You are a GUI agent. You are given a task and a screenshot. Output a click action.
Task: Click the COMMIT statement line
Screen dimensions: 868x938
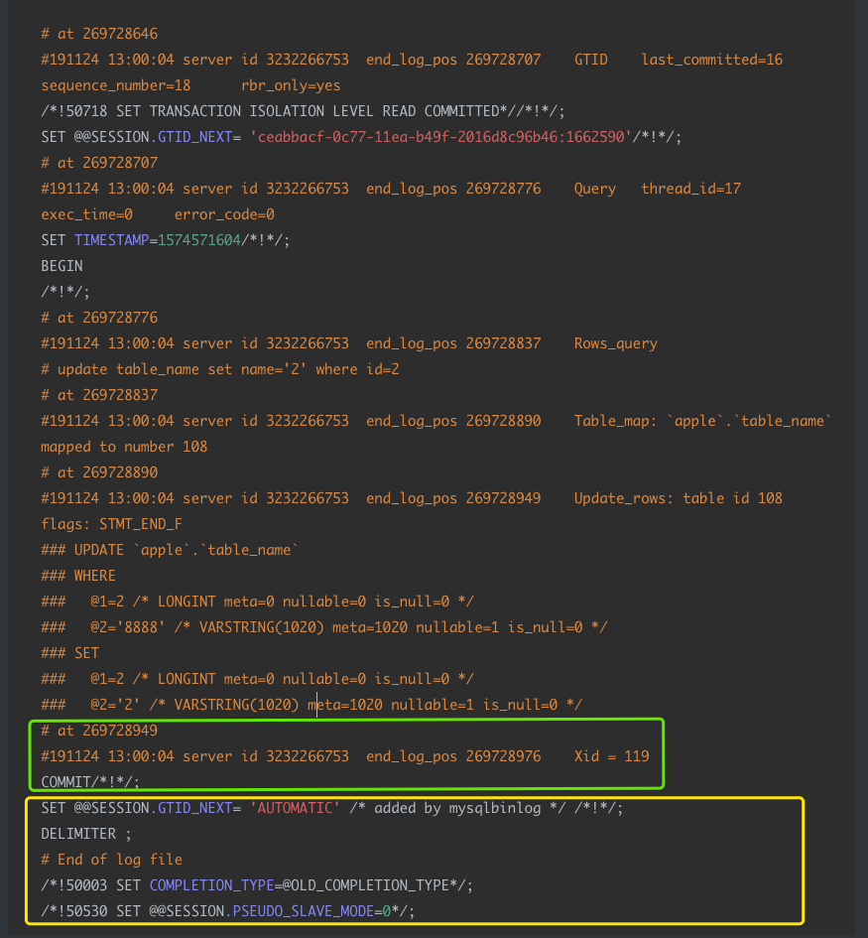pyautogui.click(x=90, y=782)
